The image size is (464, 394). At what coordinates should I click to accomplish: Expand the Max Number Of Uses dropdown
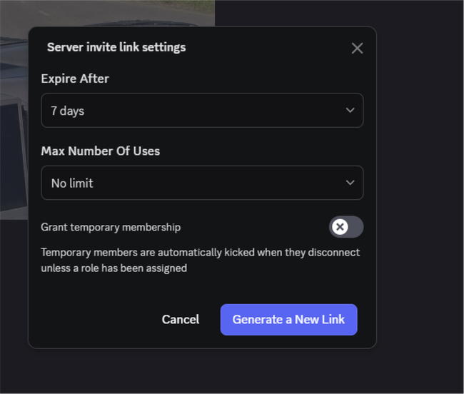(201, 183)
